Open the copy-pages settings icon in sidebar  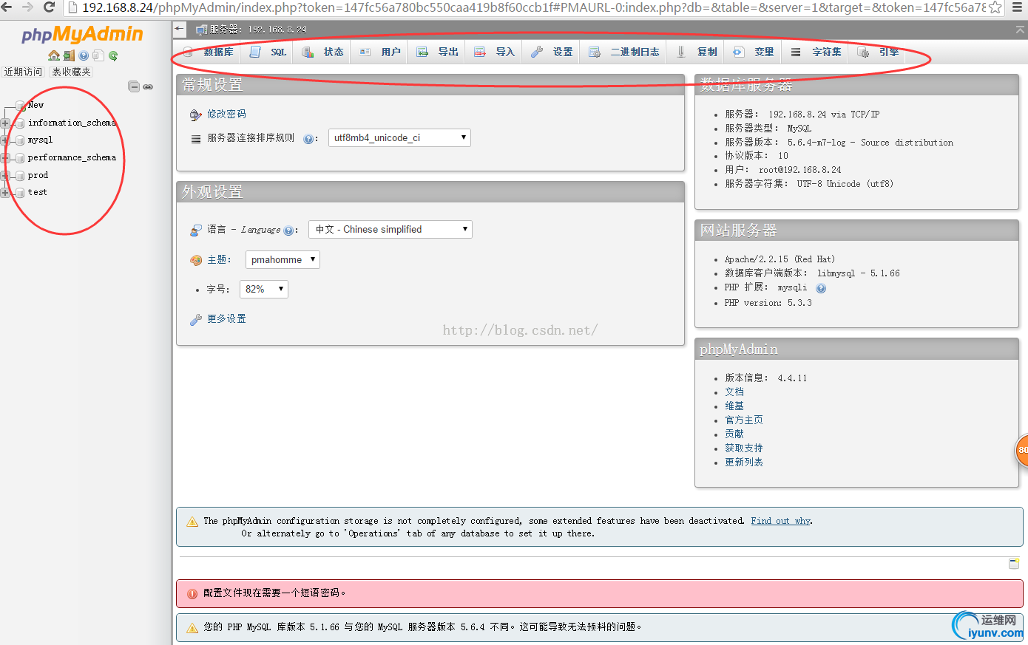[x=98, y=55]
